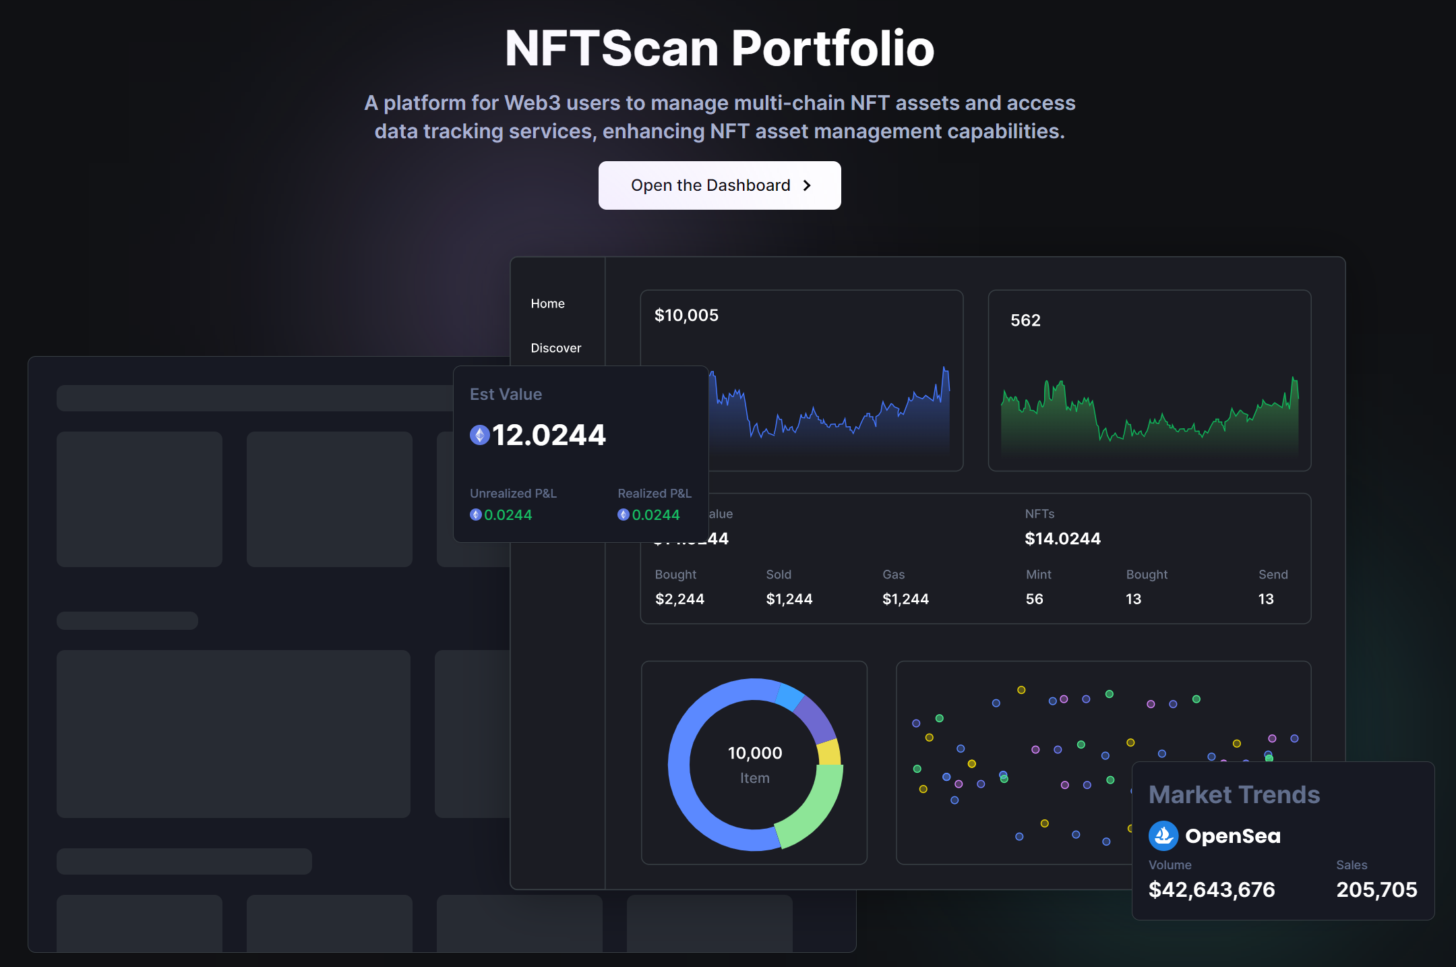The height and width of the screenshot is (967, 1456).
Task: Select Home in the sidebar
Action: [x=547, y=303]
